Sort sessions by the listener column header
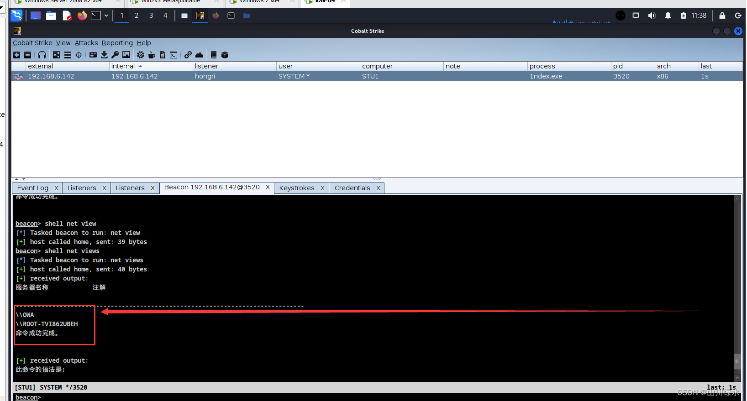Screen dimensions: 747x401 tap(235, 66)
